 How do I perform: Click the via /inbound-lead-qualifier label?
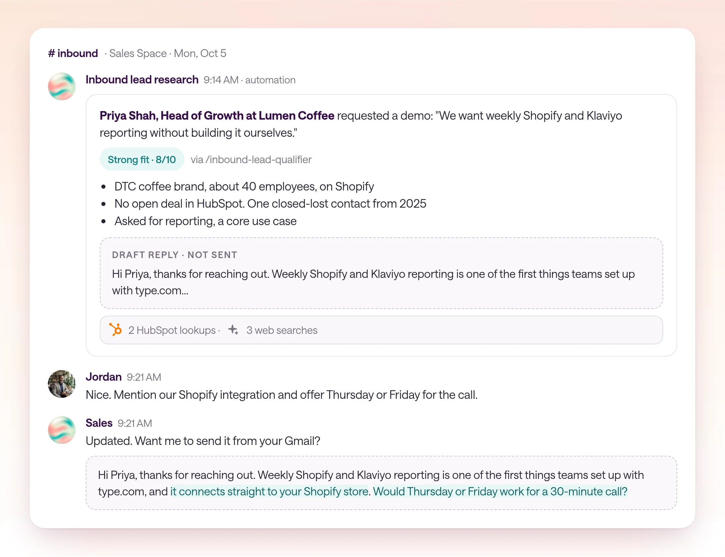click(251, 160)
